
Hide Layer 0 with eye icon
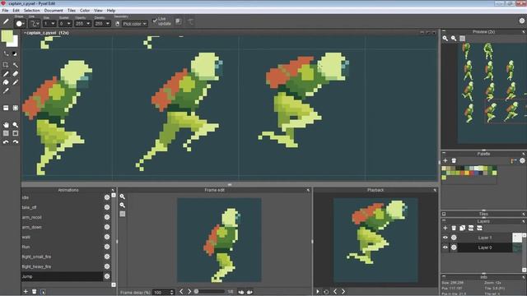tap(445, 247)
